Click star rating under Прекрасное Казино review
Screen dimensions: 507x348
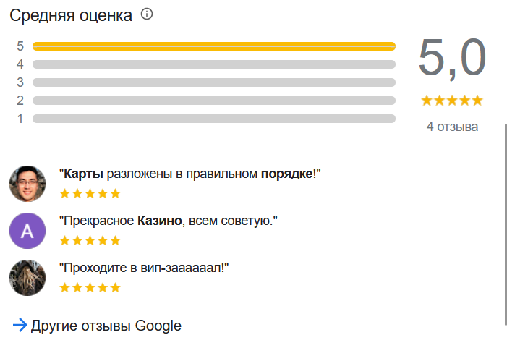click(x=90, y=240)
